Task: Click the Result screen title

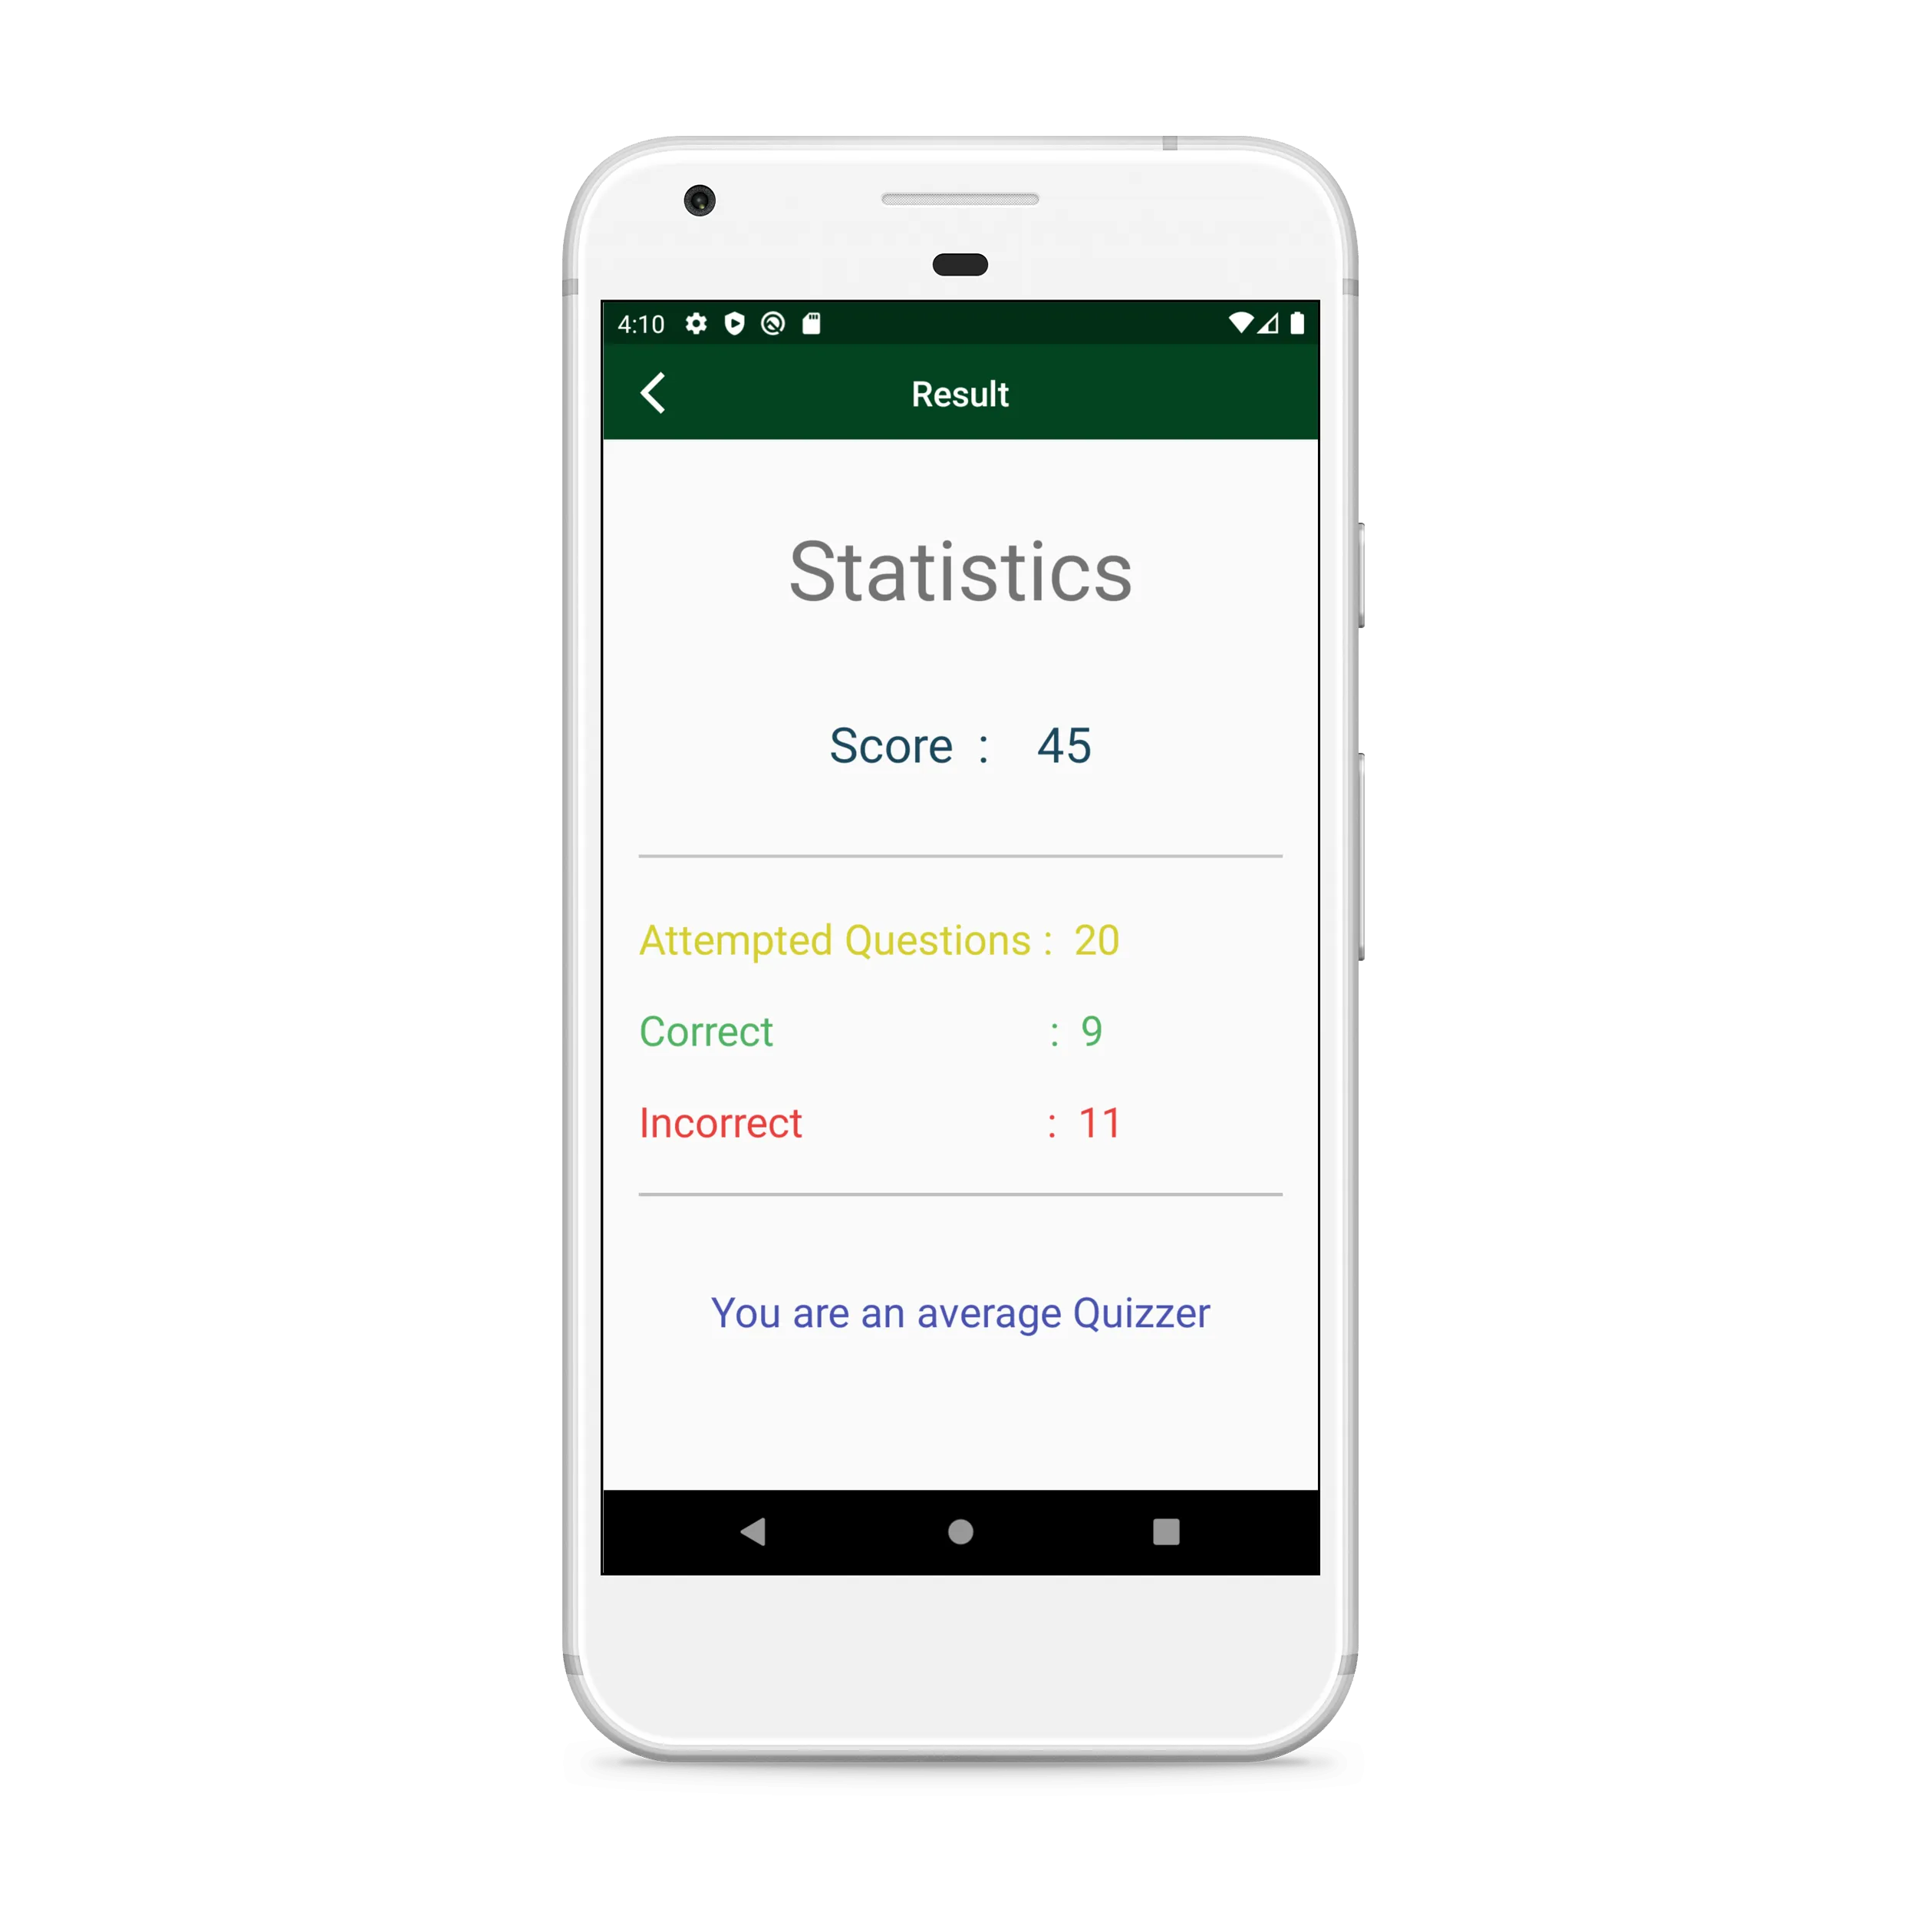Action: [962, 392]
